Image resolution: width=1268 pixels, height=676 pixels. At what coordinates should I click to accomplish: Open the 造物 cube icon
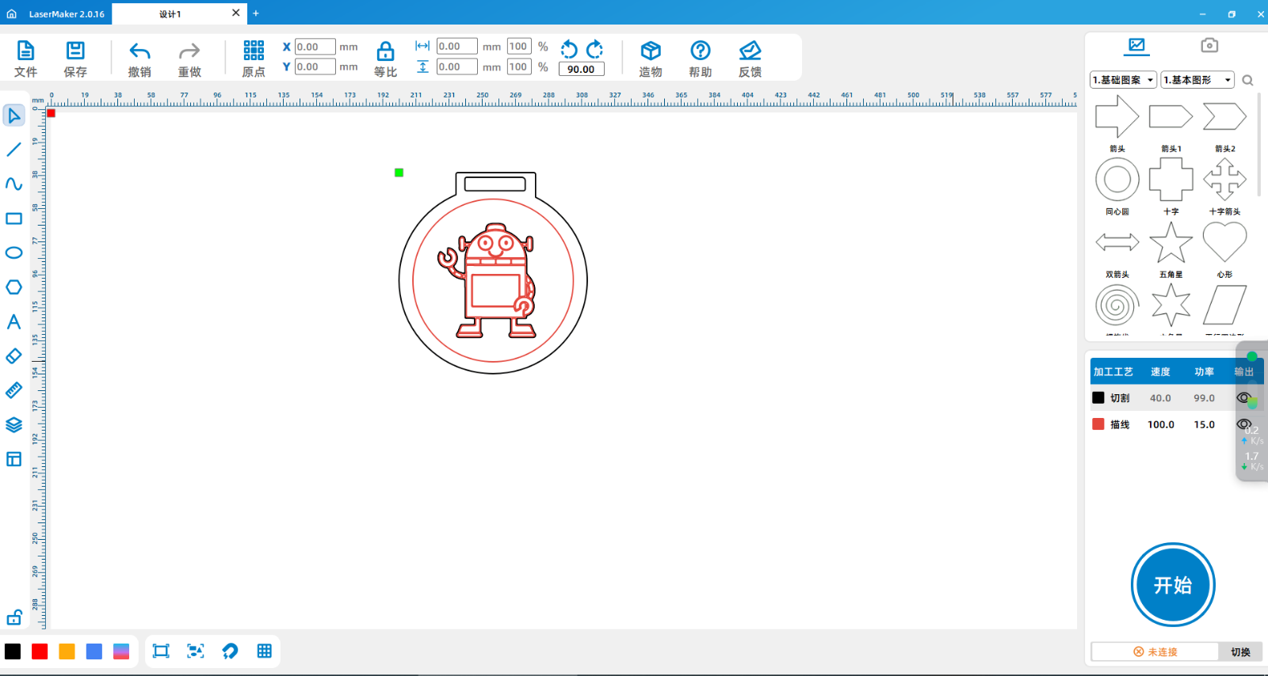point(651,51)
